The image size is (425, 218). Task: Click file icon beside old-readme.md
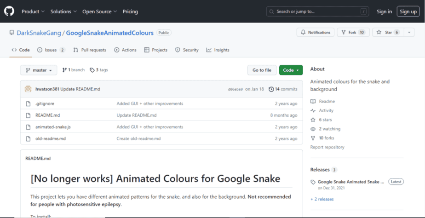(x=28, y=138)
